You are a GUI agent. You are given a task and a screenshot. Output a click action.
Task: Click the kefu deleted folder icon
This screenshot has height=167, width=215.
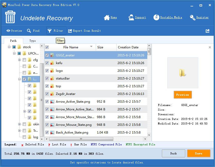pyautogui.click(x=52, y=63)
